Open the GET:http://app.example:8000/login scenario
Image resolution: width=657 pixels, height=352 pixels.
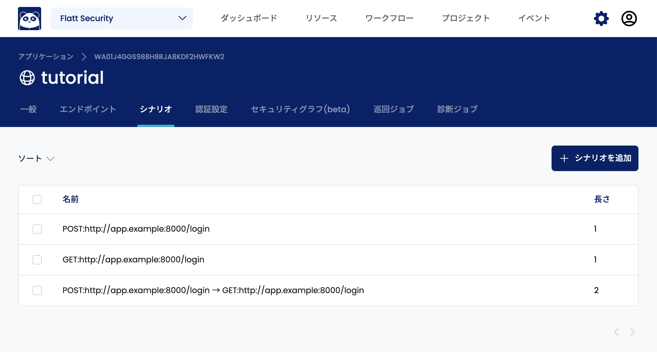[133, 260]
